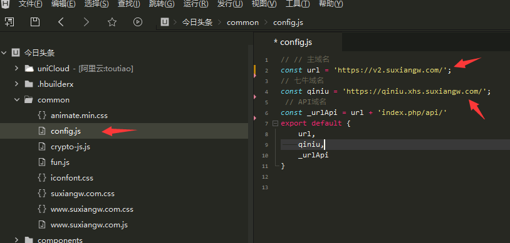Click the new file toolbar icon
Image resolution: width=510 pixels, height=243 pixels.
click(9, 22)
